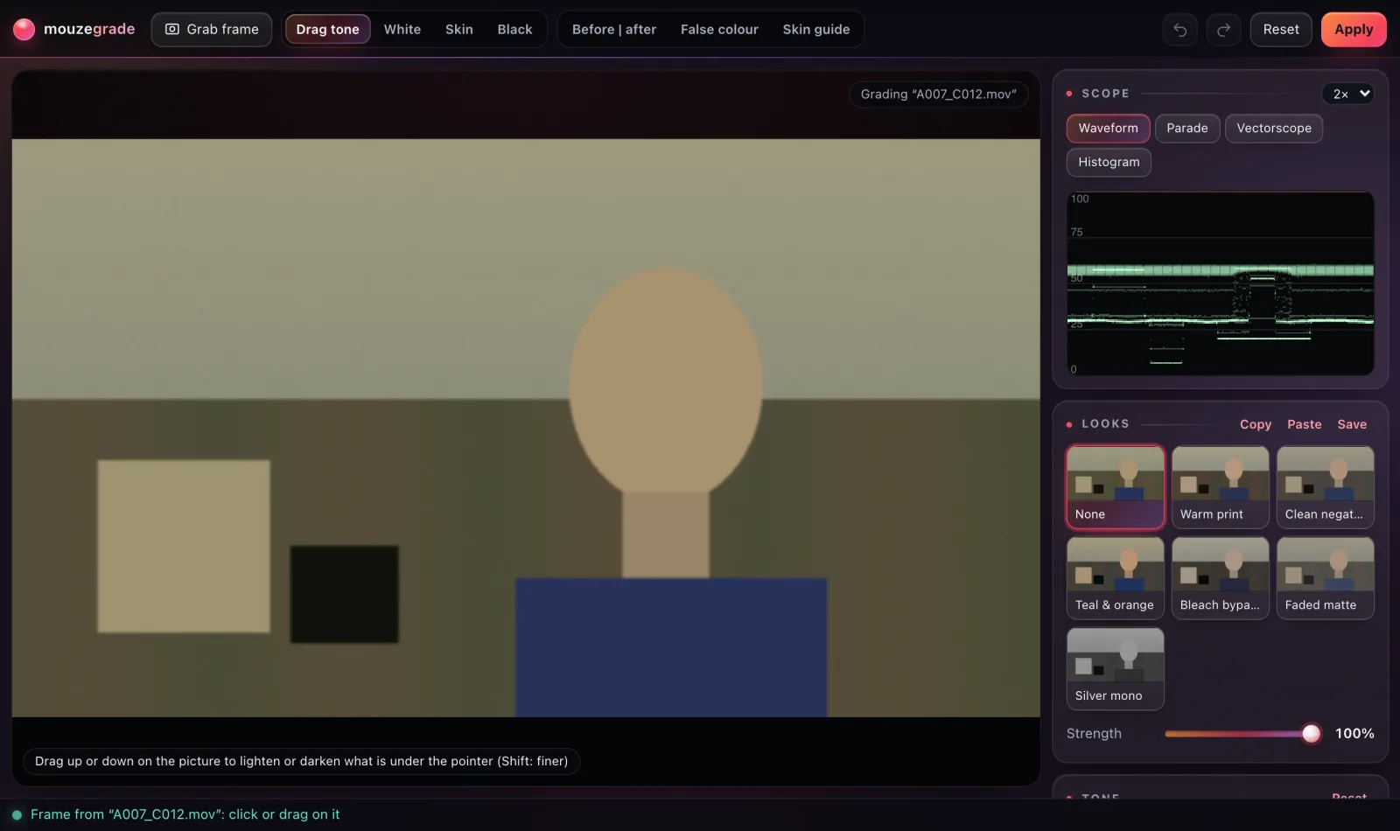Open the 2x scope zoom dropdown
Viewport: 1400px width, 831px height.
[x=1347, y=94]
